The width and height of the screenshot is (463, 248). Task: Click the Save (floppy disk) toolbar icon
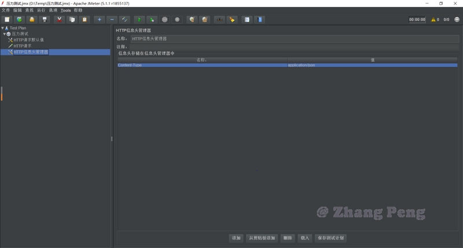[x=45, y=20]
